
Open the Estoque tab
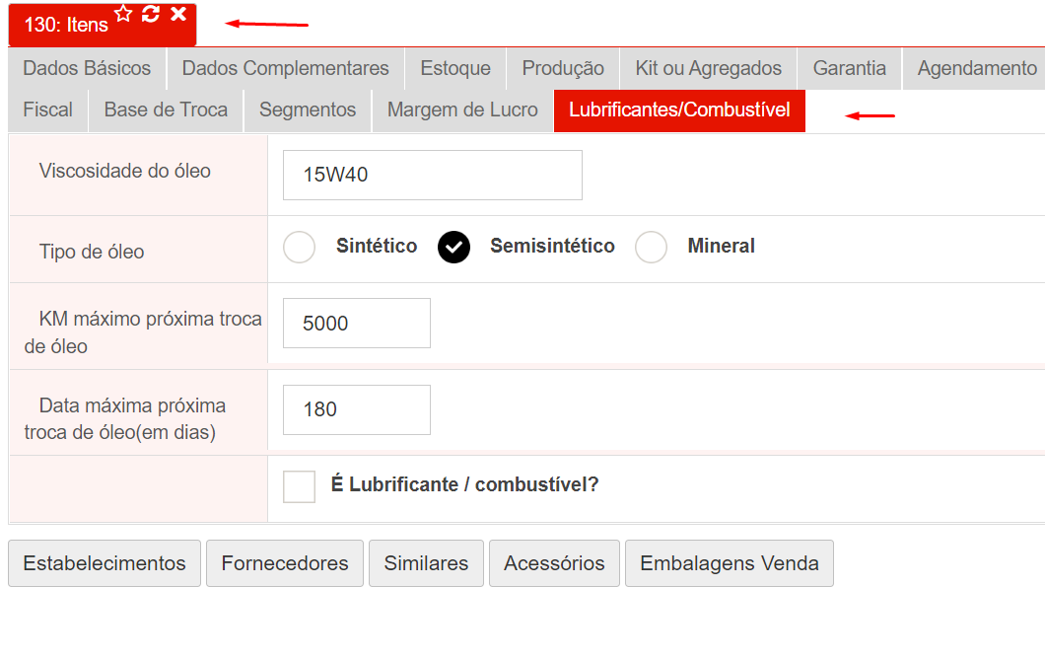click(x=455, y=68)
